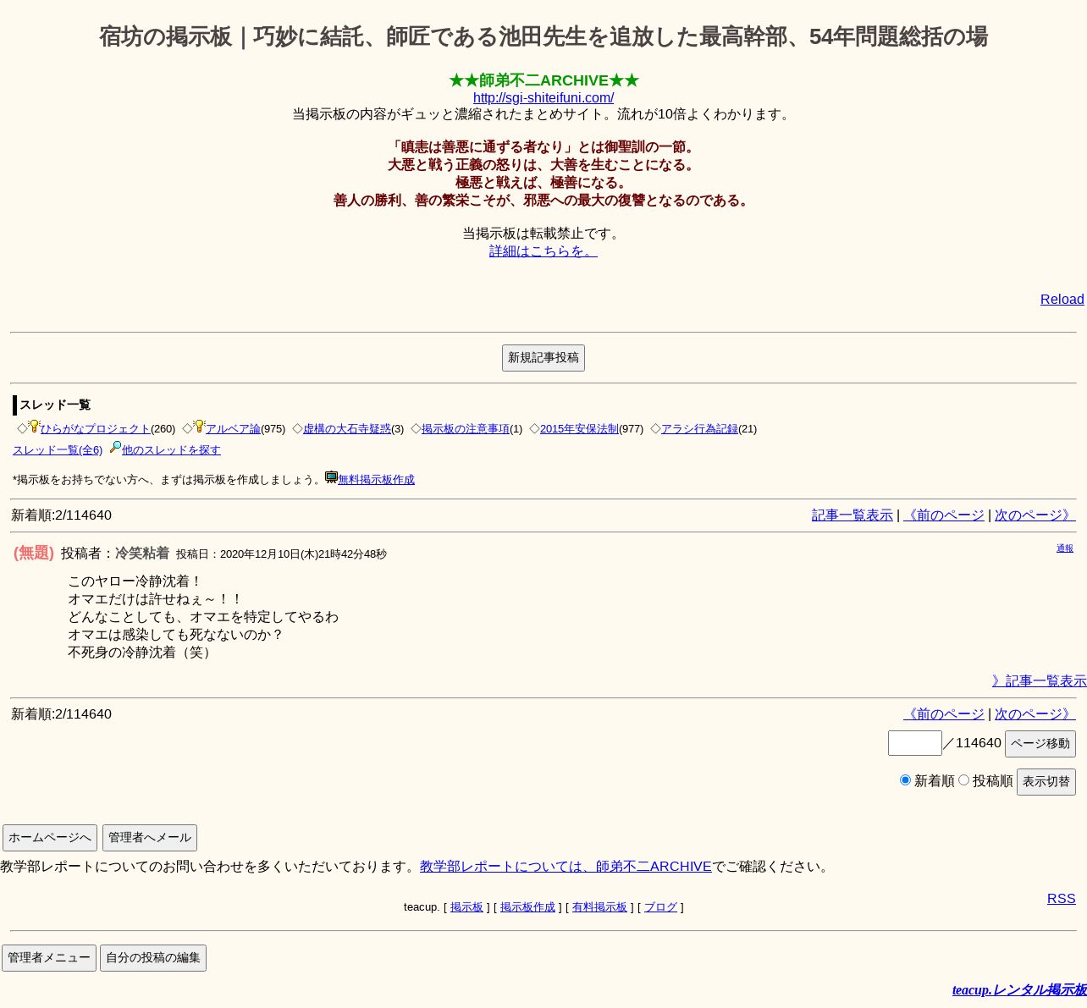Click the 新着順:2/114640 counter at top
This screenshot has height=1008, width=1087.
click(x=61, y=515)
